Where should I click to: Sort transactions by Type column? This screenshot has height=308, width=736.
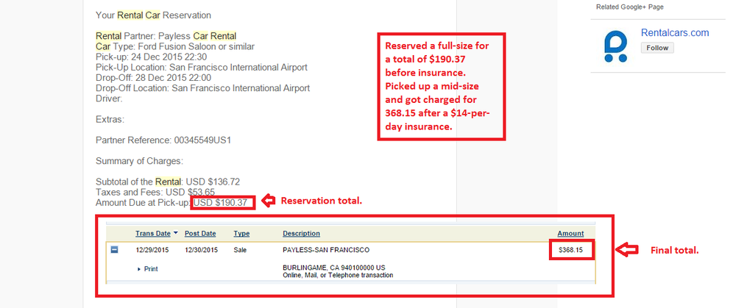pyautogui.click(x=241, y=234)
